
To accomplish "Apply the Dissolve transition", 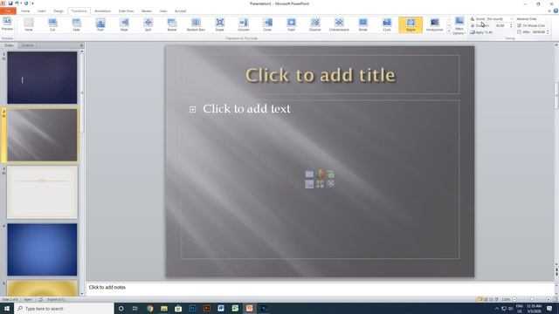I will pyautogui.click(x=315, y=24).
